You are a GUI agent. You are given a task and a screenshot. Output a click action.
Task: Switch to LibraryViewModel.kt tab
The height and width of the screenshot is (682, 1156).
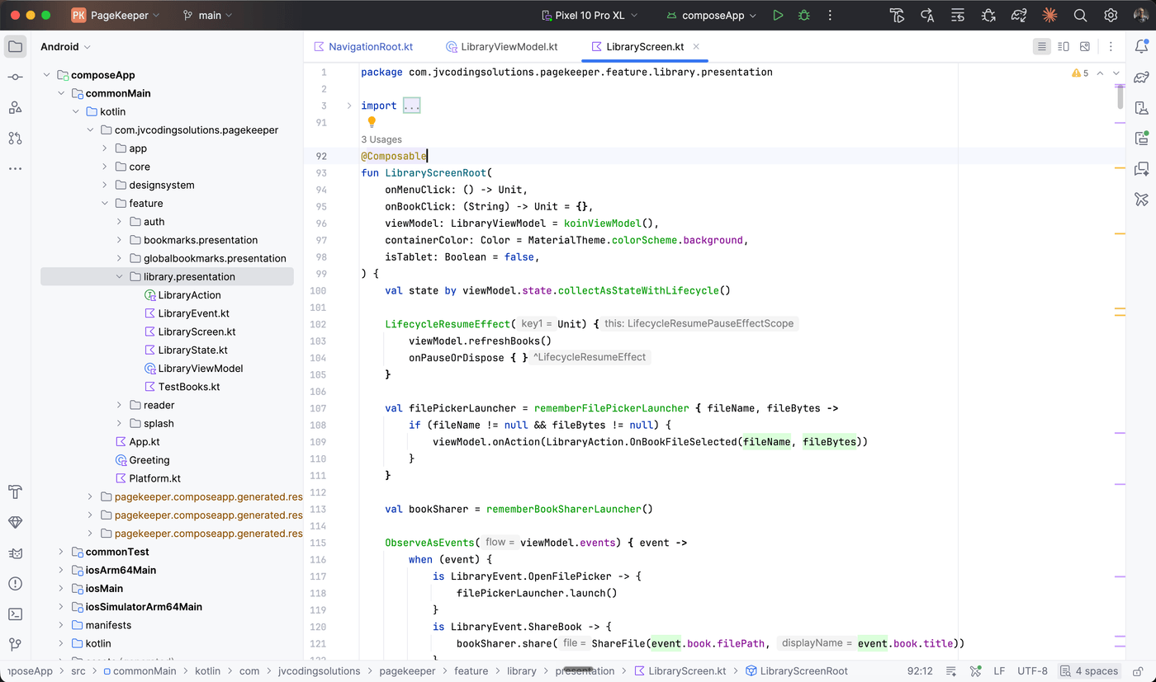click(501, 47)
